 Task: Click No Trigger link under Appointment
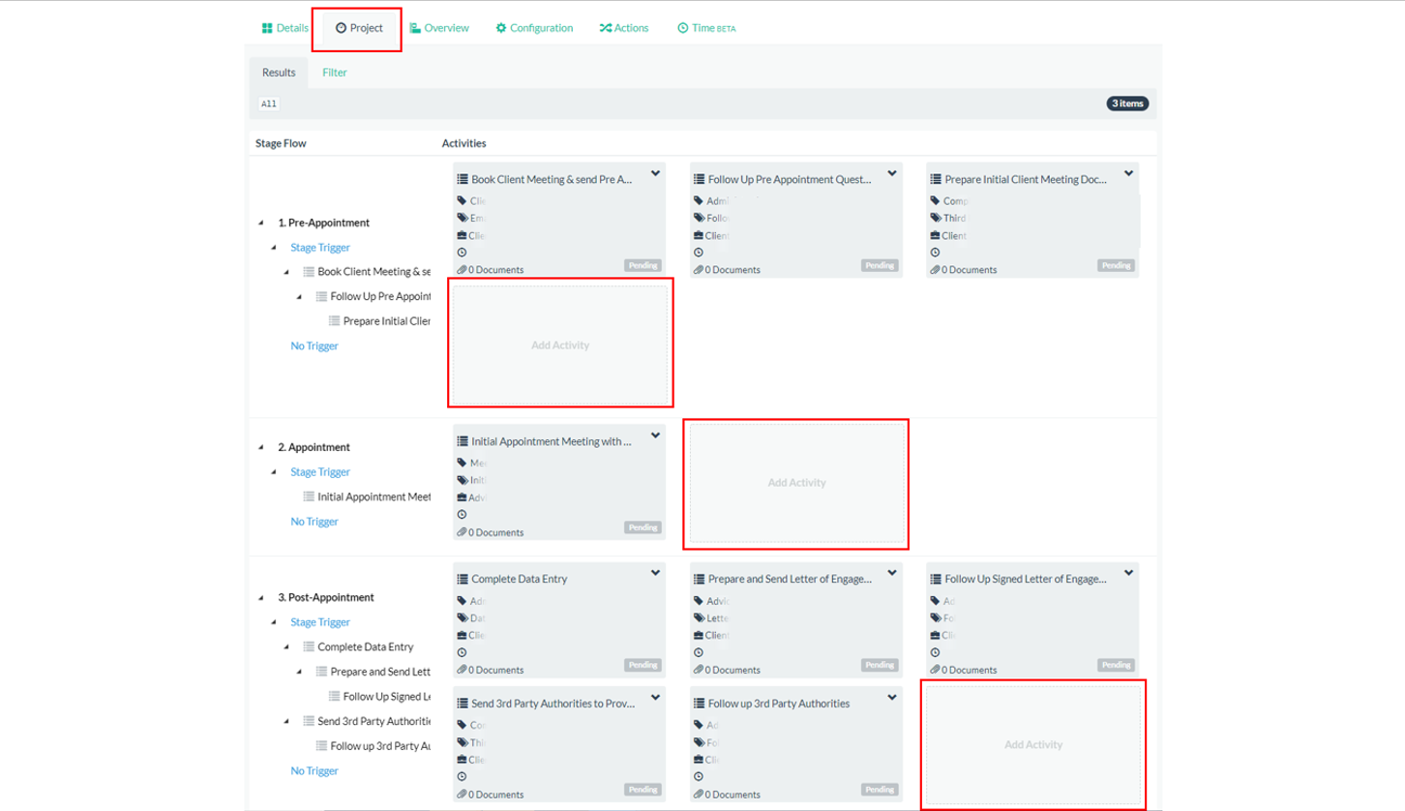[x=314, y=522]
